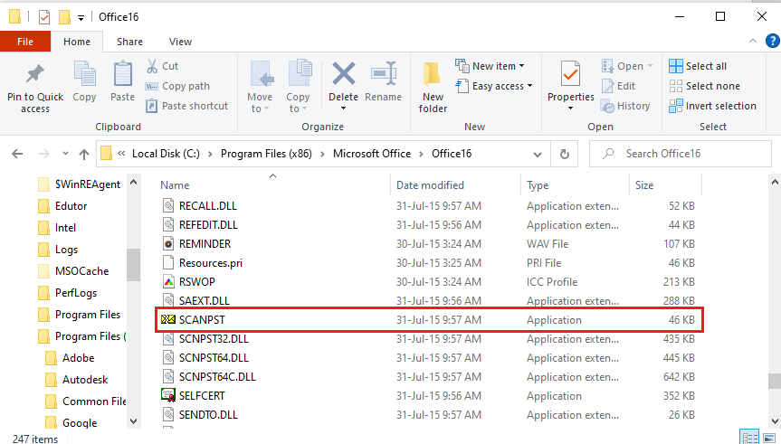Select the SELFCERT application
This screenshot has height=444, width=781.
(x=429, y=396)
